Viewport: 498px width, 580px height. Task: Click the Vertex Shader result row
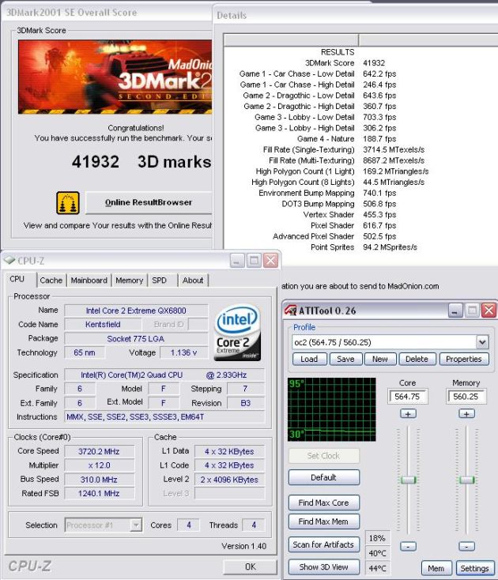click(349, 215)
